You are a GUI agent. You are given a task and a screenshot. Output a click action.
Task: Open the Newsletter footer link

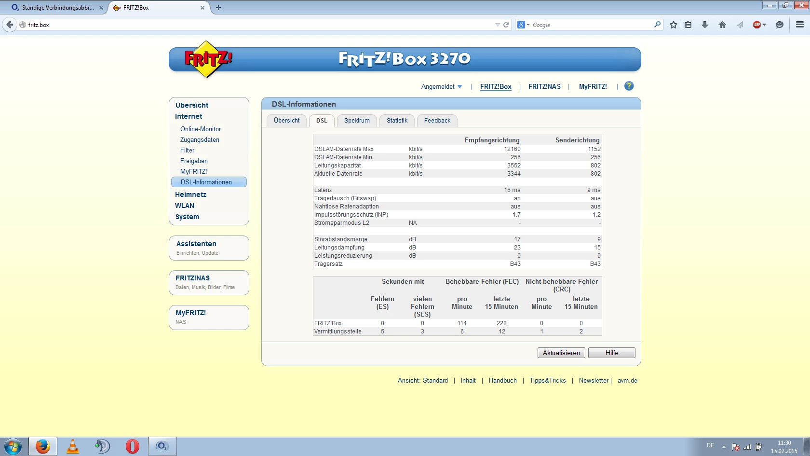pos(594,381)
